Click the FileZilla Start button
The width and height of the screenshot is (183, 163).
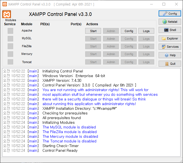(93, 46)
